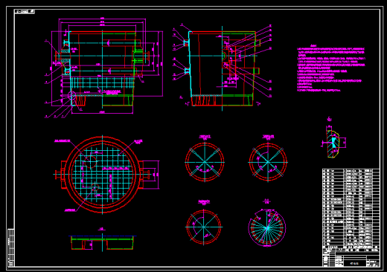Screen dimensions: 387x272
Task: Click the vertical revision strip at left border
Action: [11, 247]
